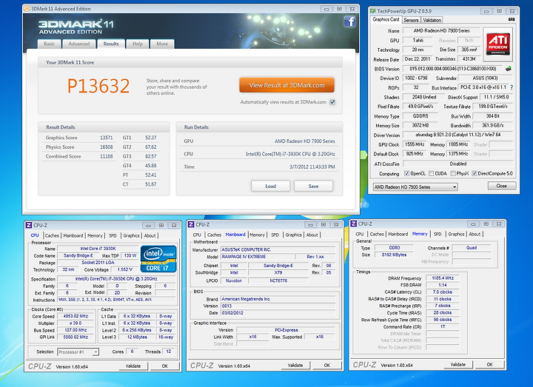The width and height of the screenshot is (533, 387).
Task: Click the Driver Version field in GPU-Z
Action: pos(457,135)
